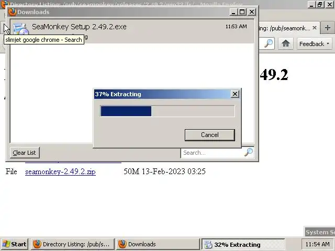The height and width of the screenshot is (251, 335).
Task: Cancel the extraction in the 37% Extracting dialog
Action: point(209,135)
